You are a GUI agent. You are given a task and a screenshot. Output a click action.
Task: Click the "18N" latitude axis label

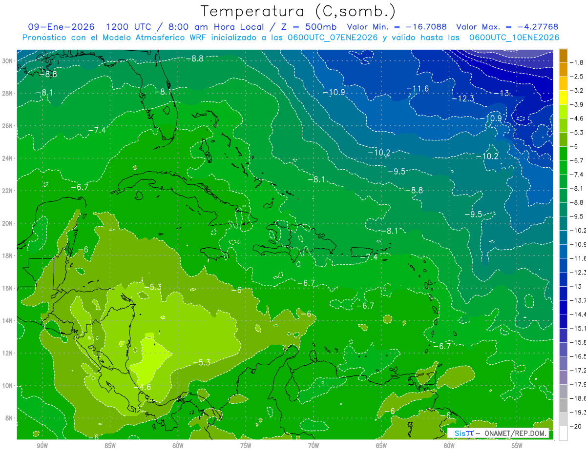click(7, 255)
